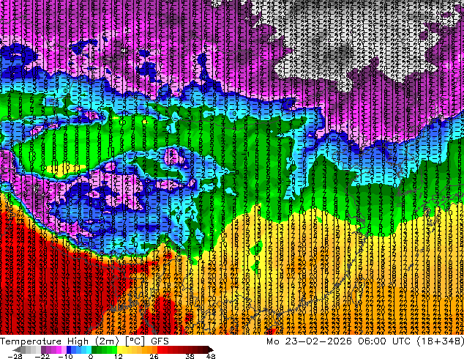Click the -10 legend label
The height and width of the screenshot is (359, 464).
pyautogui.click(x=65, y=356)
